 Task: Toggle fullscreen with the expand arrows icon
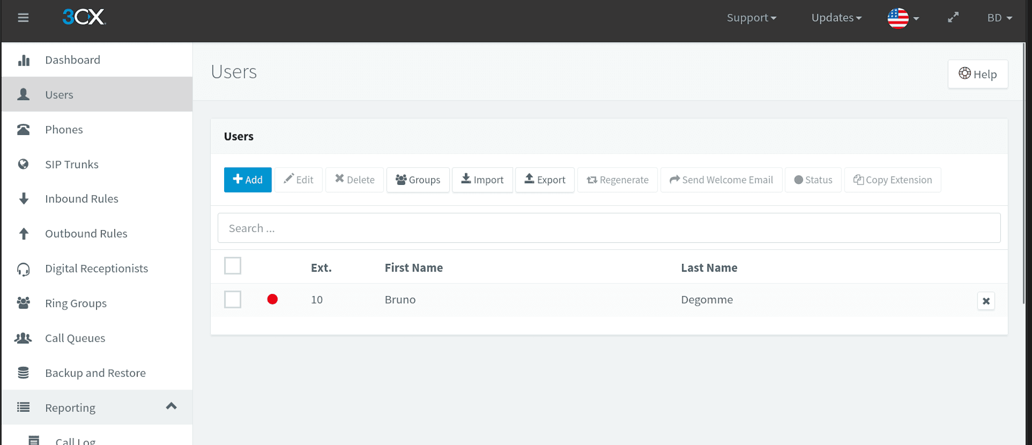click(953, 18)
